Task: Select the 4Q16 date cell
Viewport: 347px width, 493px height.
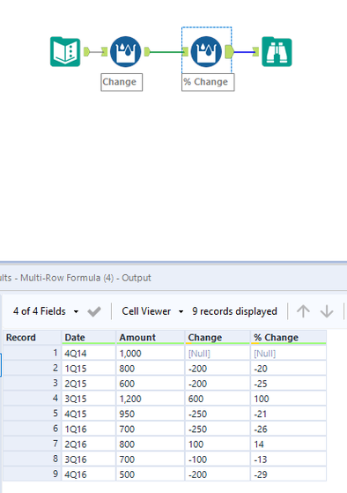Action: point(89,474)
